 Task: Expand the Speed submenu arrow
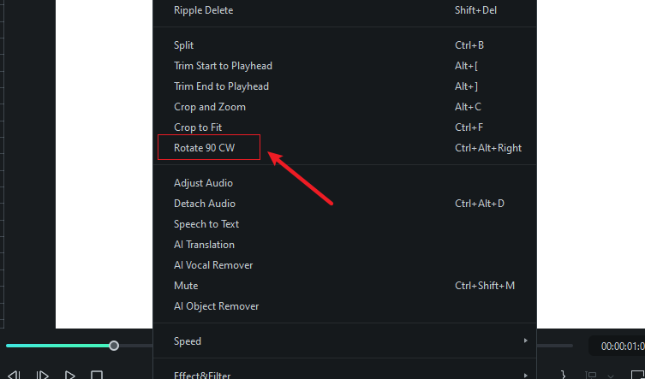pyautogui.click(x=525, y=341)
